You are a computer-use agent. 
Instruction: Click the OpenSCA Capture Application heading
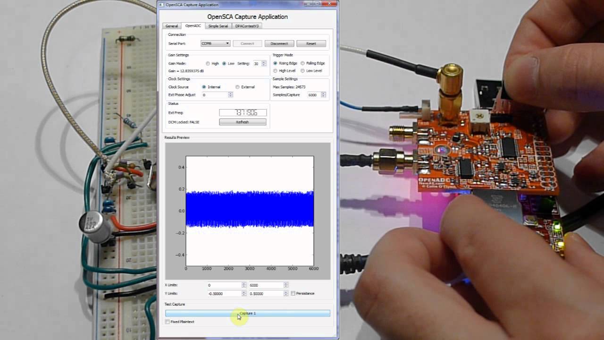pos(248,17)
